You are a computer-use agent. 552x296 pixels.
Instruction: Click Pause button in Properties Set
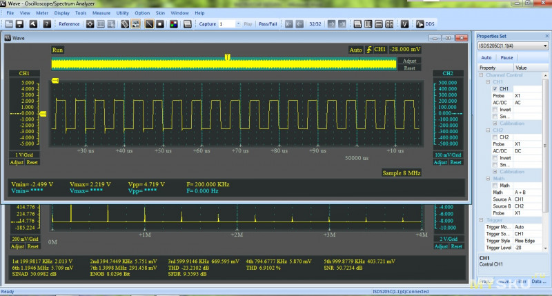point(506,57)
